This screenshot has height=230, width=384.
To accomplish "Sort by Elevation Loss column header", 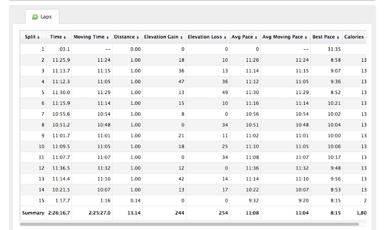I will tap(207, 37).
